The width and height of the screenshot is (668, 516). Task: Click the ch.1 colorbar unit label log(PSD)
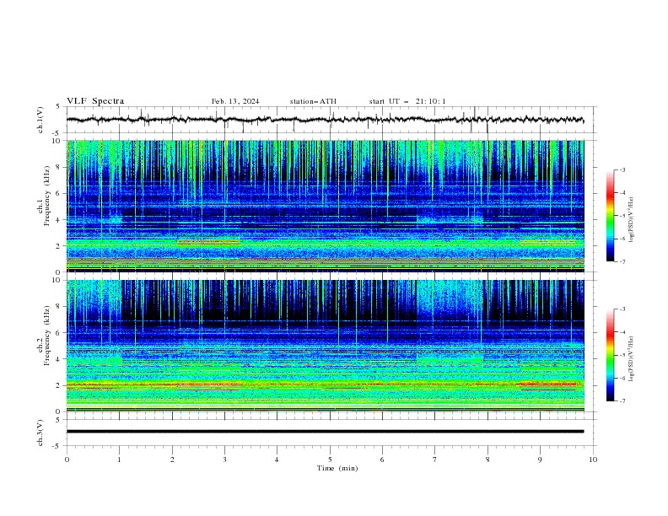pos(632,220)
